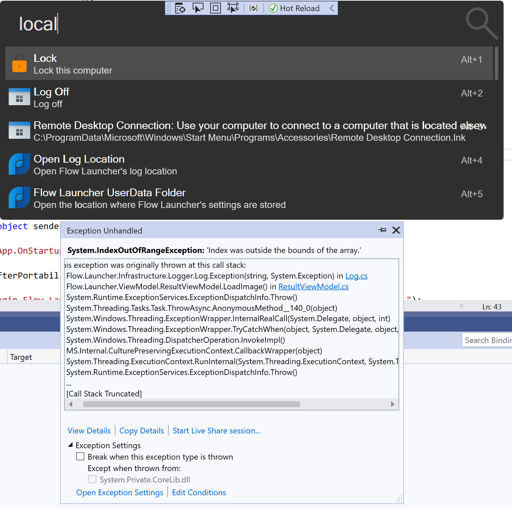Select the Log Off result

pyautogui.click(x=249, y=97)
